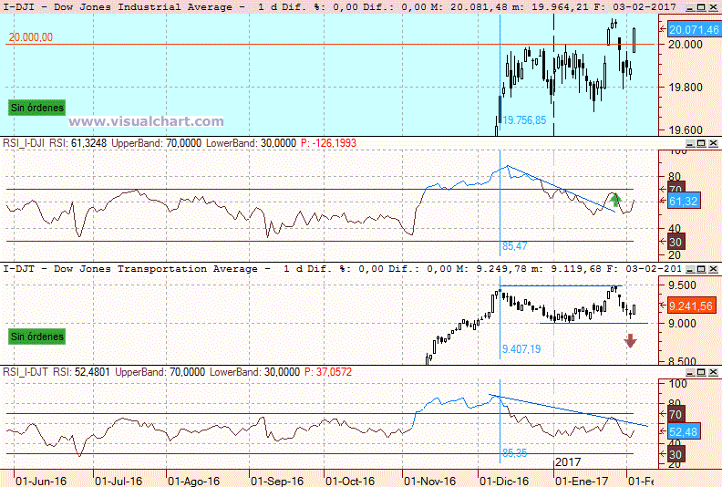
Task: Click the 01-Sep-16 date on the time axis
Action: click(x=277, y=481)
